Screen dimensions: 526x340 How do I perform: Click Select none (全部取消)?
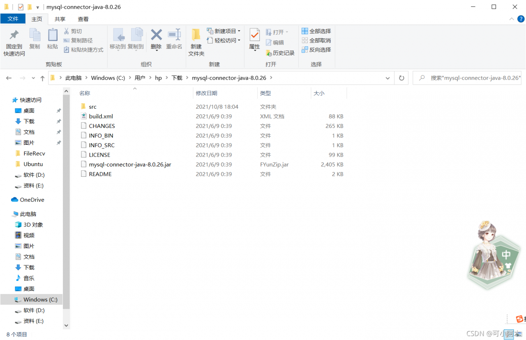[316, 40]
